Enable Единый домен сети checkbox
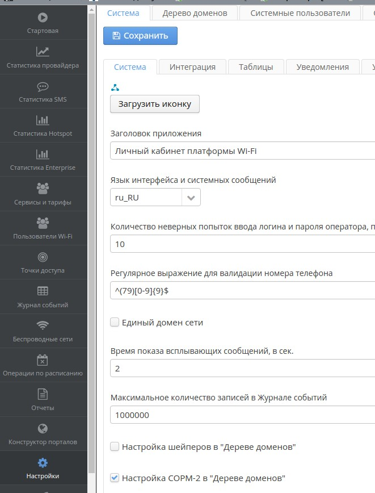This screenshot has height=493, width=375. pyautogui.click(x=115, y=323)
